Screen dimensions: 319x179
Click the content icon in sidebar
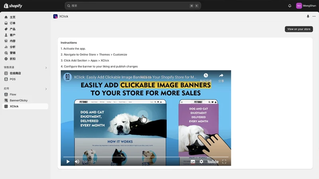point(6,41)
